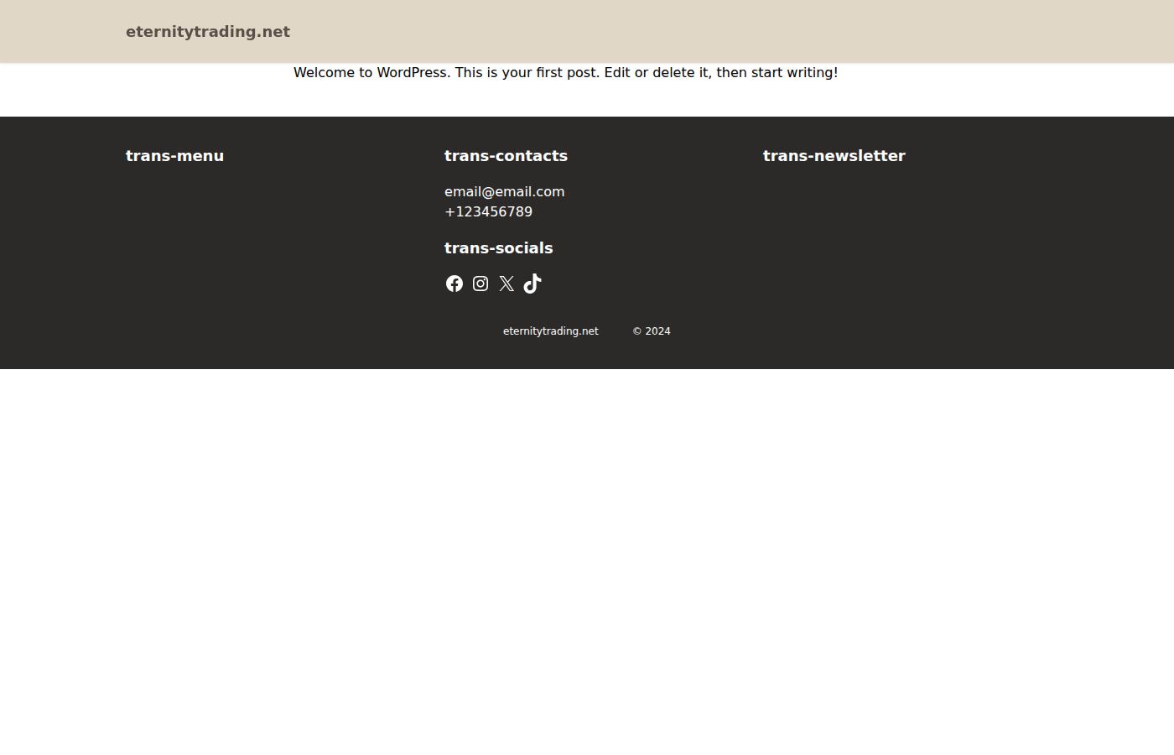Click the trans-menu footer heading
This screenshot has height=755, width=1174.
174,156
